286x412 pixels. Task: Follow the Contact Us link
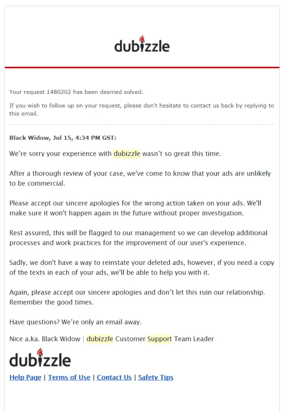[x=114, y=377]
